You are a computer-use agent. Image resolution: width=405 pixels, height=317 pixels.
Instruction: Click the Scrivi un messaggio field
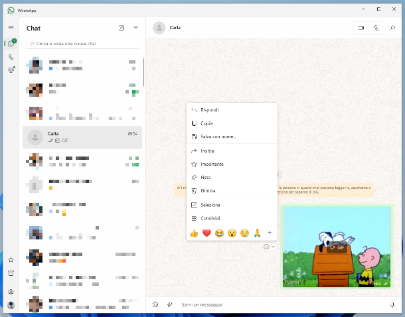[283, 304]
